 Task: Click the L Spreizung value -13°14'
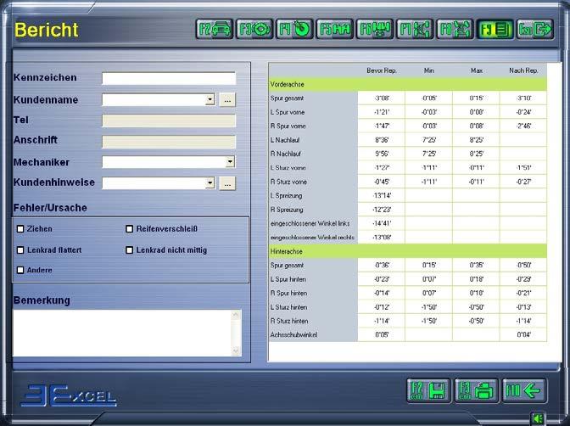point(382,195)
